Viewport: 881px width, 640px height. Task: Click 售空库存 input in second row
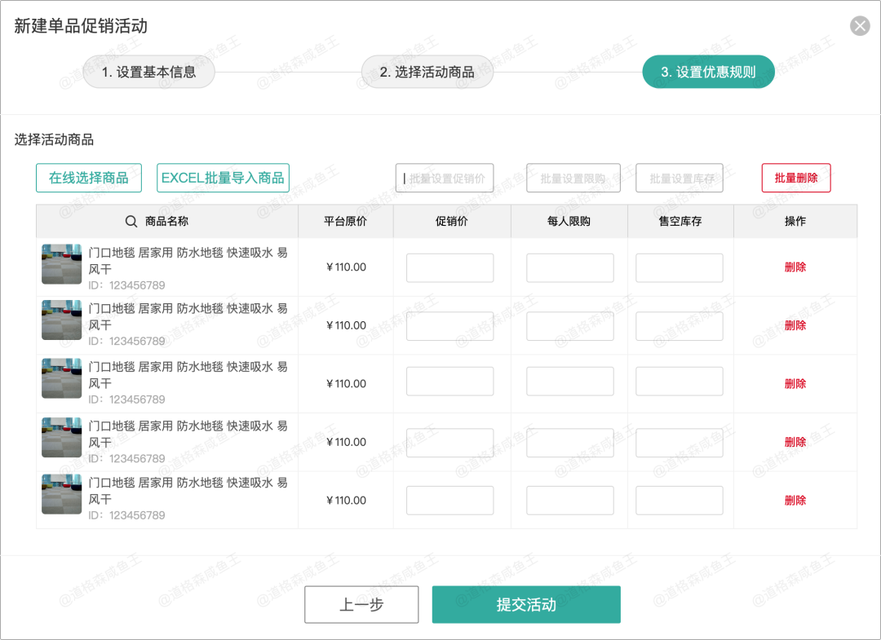click(680, 326)
